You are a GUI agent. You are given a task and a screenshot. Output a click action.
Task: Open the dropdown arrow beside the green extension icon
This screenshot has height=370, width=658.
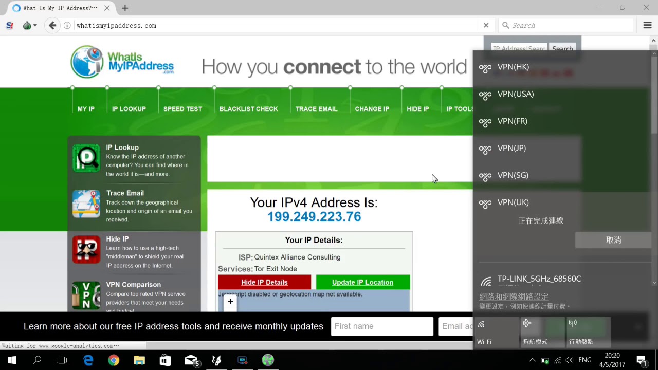35,25
